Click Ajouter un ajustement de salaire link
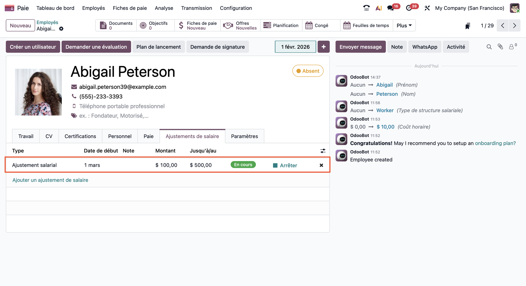Image resolution: width=526 pixels, height=286 pixels. tap(50, 180)
